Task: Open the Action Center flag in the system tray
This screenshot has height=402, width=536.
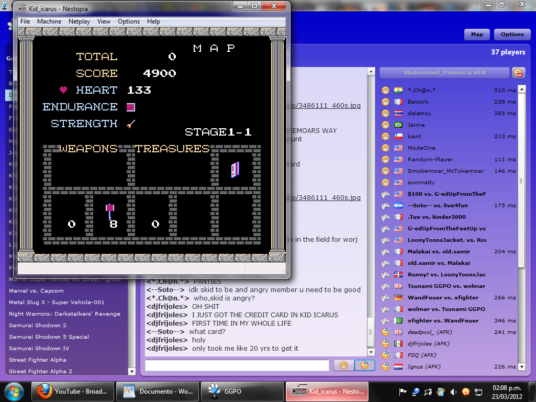Action: point(403,392)
